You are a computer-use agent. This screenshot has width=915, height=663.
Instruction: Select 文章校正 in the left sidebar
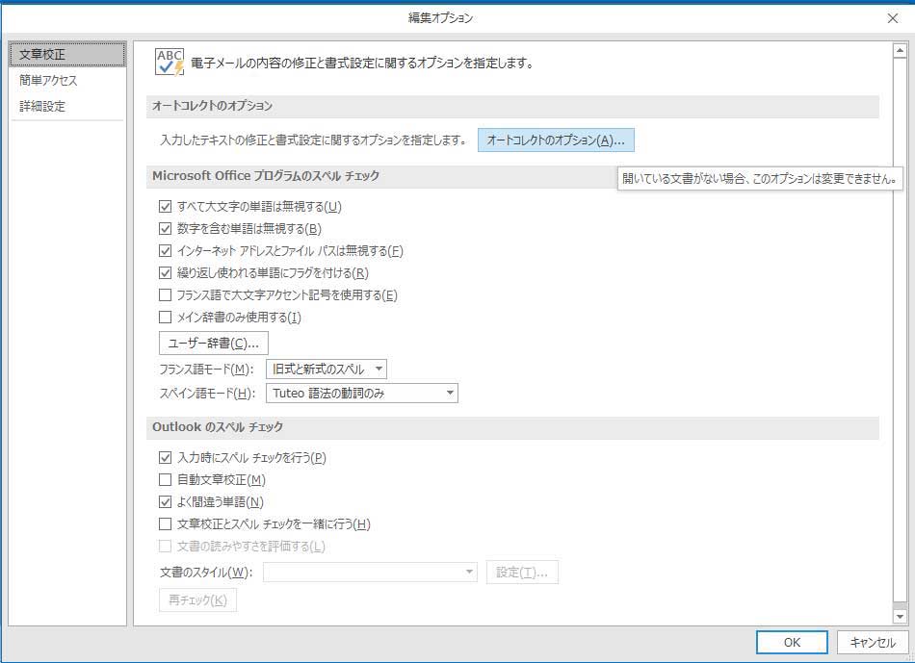[65, 54]
